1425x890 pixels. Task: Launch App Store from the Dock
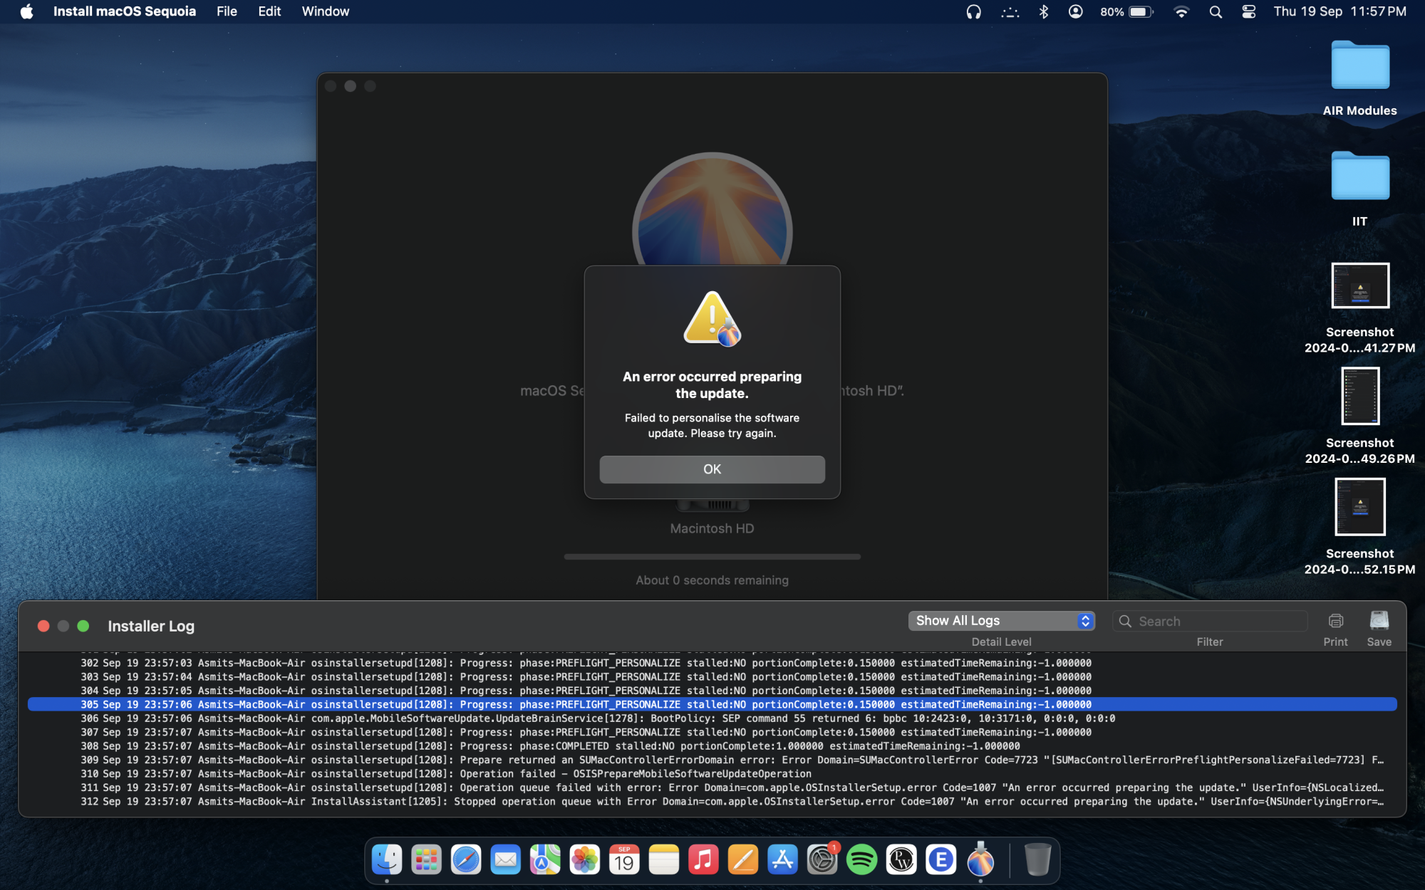tap(782, 860)
